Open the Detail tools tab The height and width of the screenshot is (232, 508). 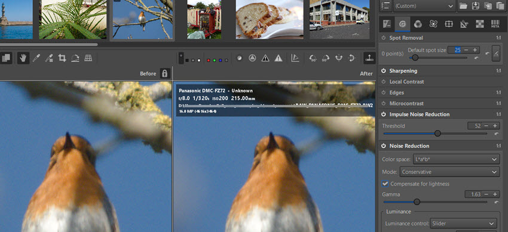click(x=402, y=24)
